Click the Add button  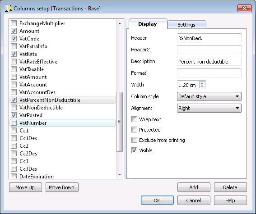(x=194, y=187)
